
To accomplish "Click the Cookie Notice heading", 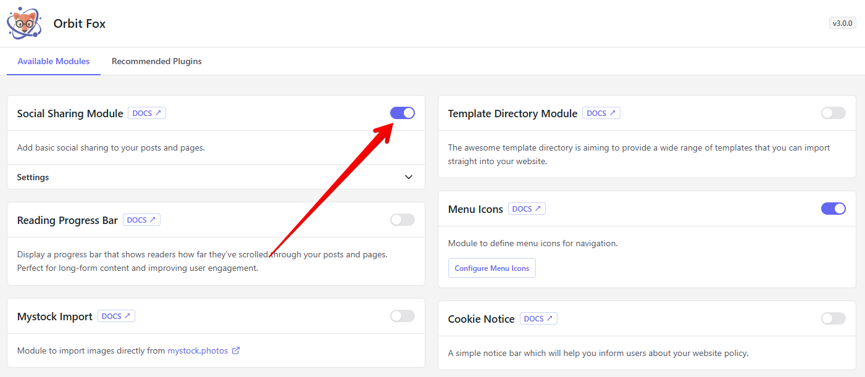I will [x=482, y=319].
